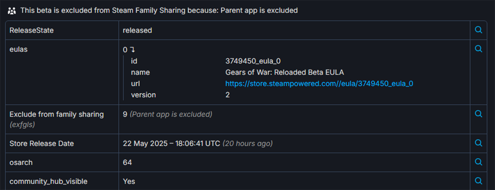Click the released state value
This screenshot has height=190, width=495.
point(137,30)
